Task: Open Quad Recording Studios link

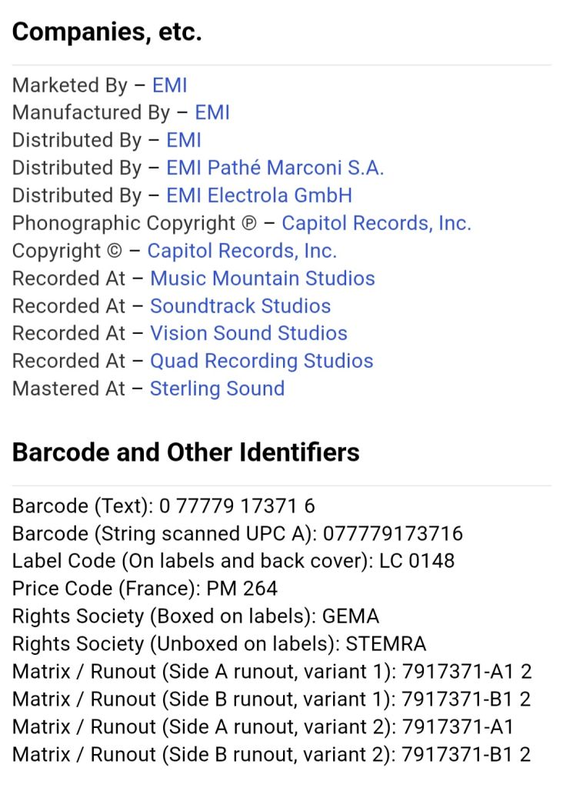Action: pyautogui.click(x=262, y=360)
